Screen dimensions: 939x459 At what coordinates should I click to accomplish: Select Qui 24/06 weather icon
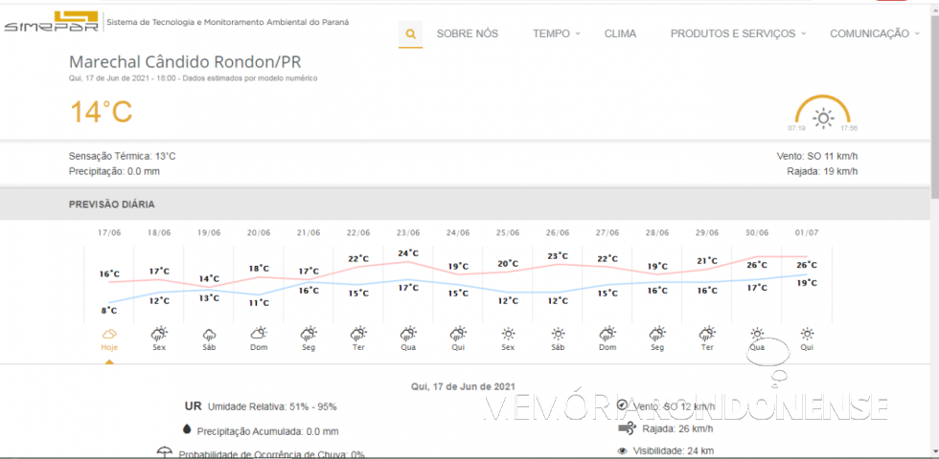tap(458, 334)
